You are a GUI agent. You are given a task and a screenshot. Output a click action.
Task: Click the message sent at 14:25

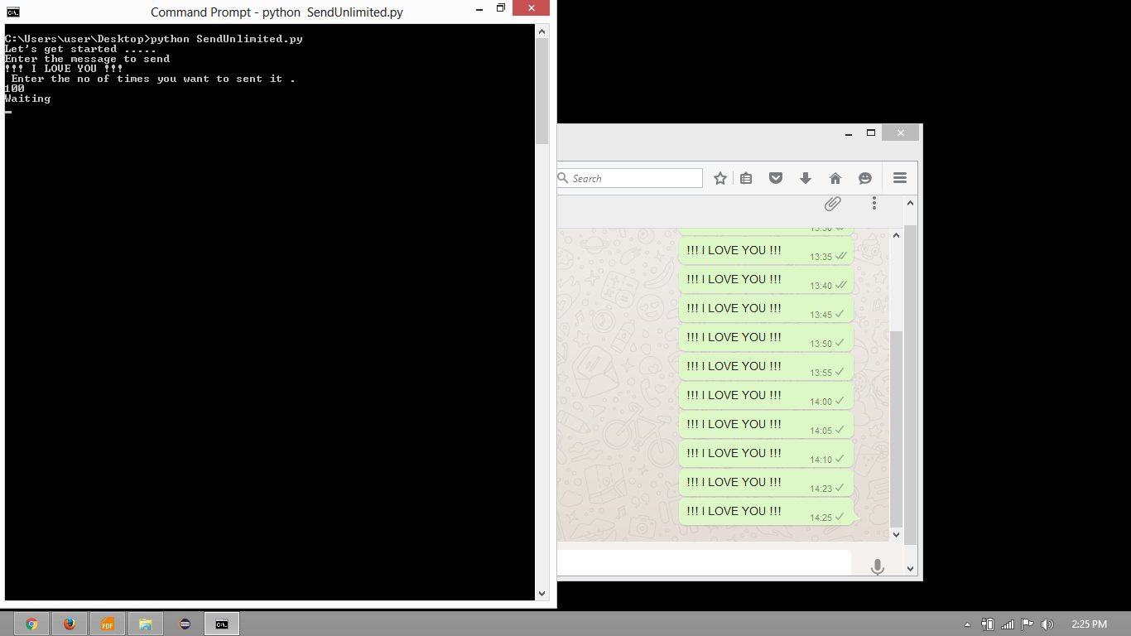(766, 512)
